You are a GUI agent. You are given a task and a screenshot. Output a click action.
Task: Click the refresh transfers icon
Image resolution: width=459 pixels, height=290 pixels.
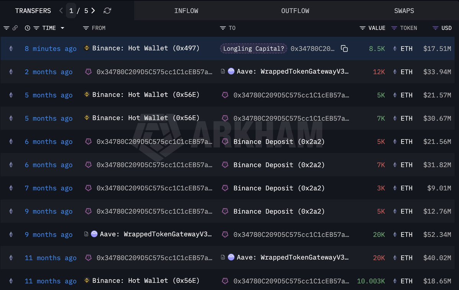point(107,11)
